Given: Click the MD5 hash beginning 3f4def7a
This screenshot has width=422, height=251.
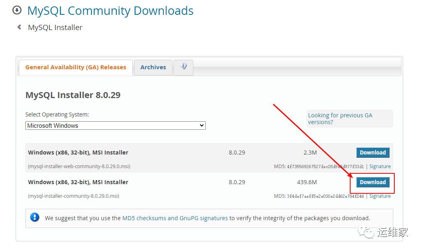Looking at the screenshot, I should click(325, 196).
